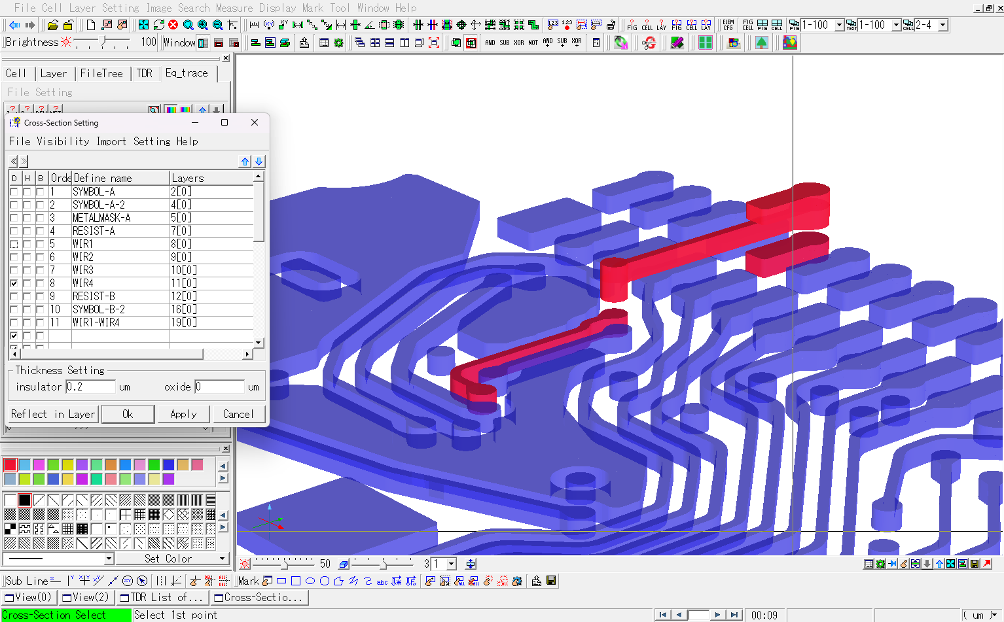
Task: Open the FIG 1-100 dropdown
Action: tap(839, 25)
